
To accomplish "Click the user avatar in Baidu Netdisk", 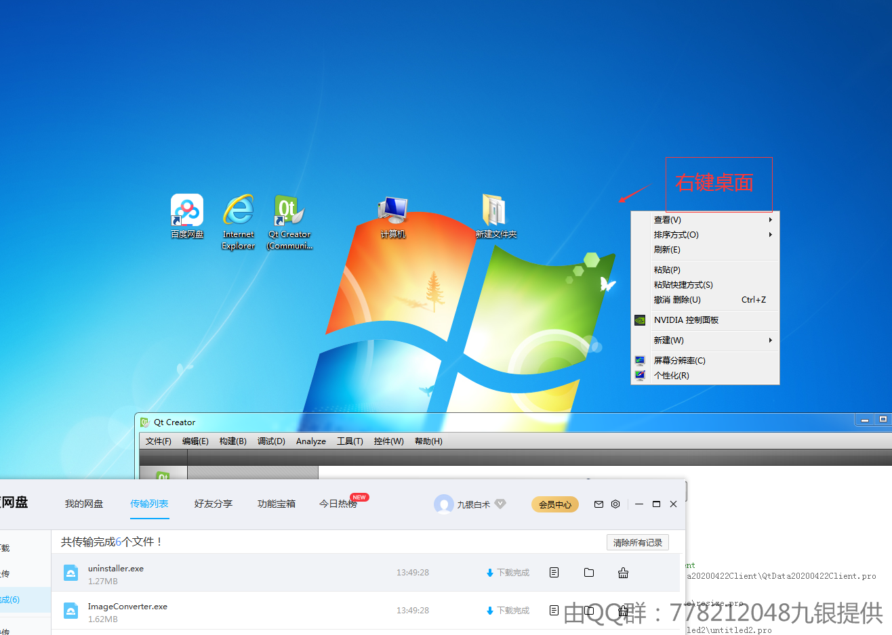I will pyautogui.click(x=443, y=504).
